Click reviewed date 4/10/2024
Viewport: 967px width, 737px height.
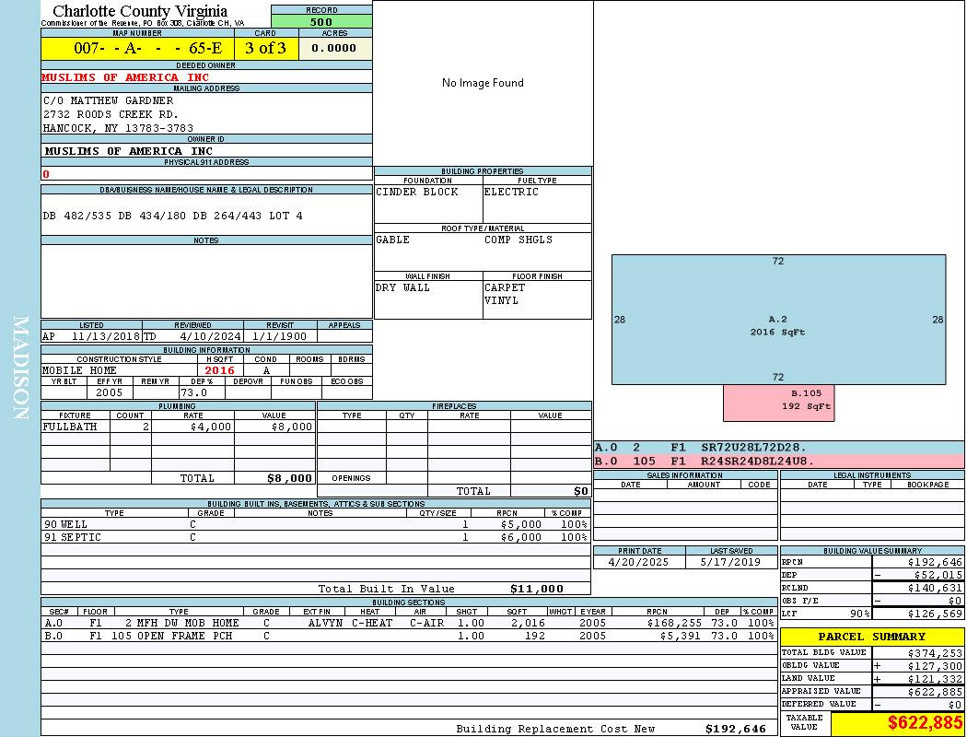(x=211, y=337)
